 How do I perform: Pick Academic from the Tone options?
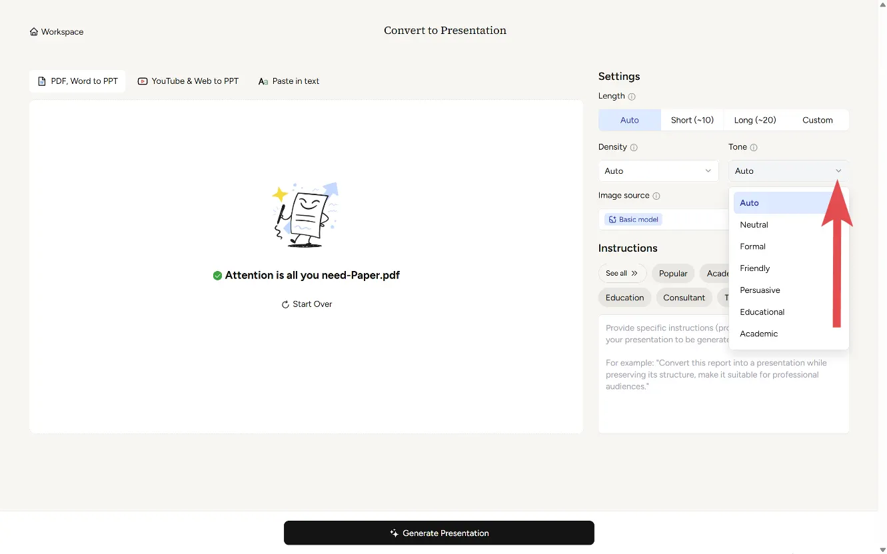[x=758, y=334]
